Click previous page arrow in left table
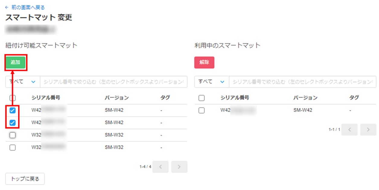 coord(161,167)
